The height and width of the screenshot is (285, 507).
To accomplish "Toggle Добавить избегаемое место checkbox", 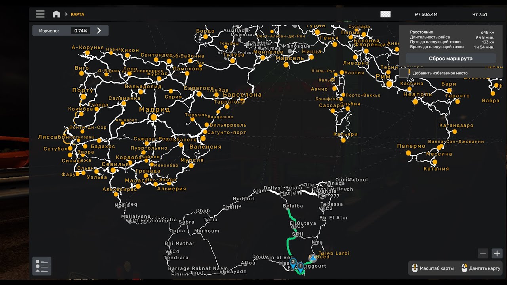I will click(404, 73).
